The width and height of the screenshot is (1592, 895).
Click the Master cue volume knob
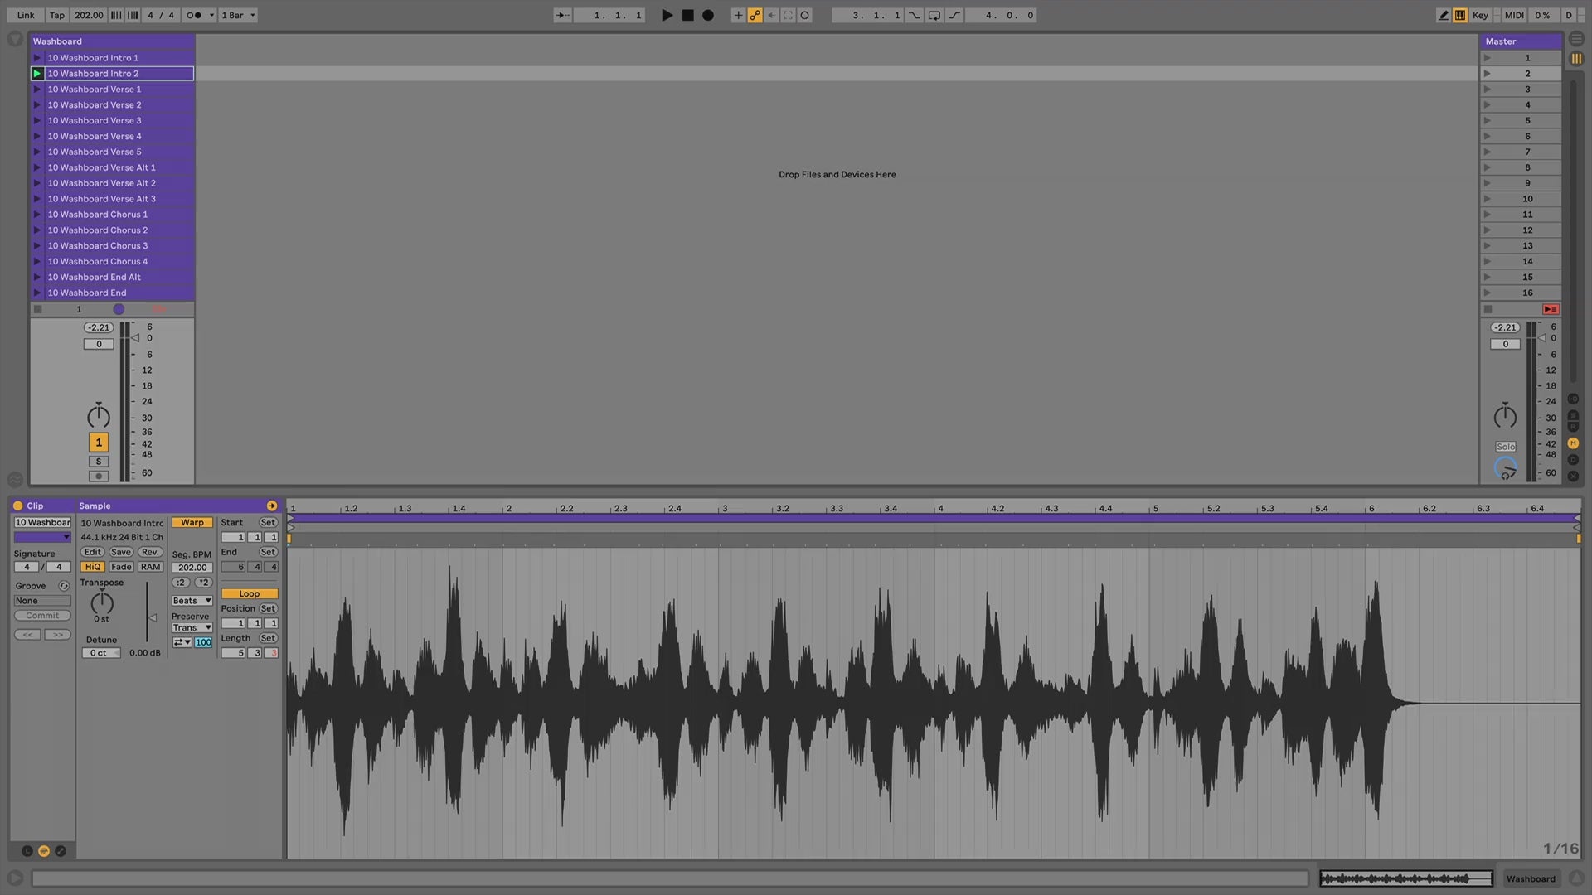pos(1506,468)
